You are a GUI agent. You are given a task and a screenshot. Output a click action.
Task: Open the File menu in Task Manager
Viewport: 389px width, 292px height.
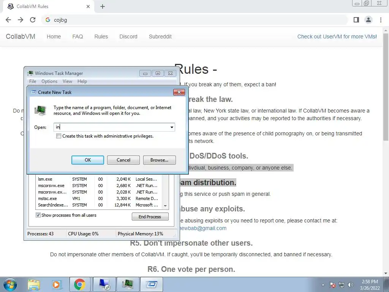tap(33, 81)
